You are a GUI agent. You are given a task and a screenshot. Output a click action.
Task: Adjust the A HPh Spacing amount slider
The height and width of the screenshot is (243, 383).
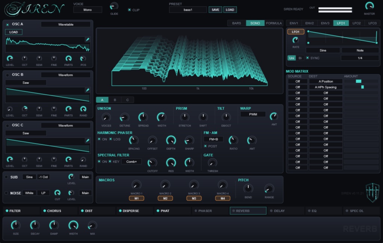pos(361,87)
